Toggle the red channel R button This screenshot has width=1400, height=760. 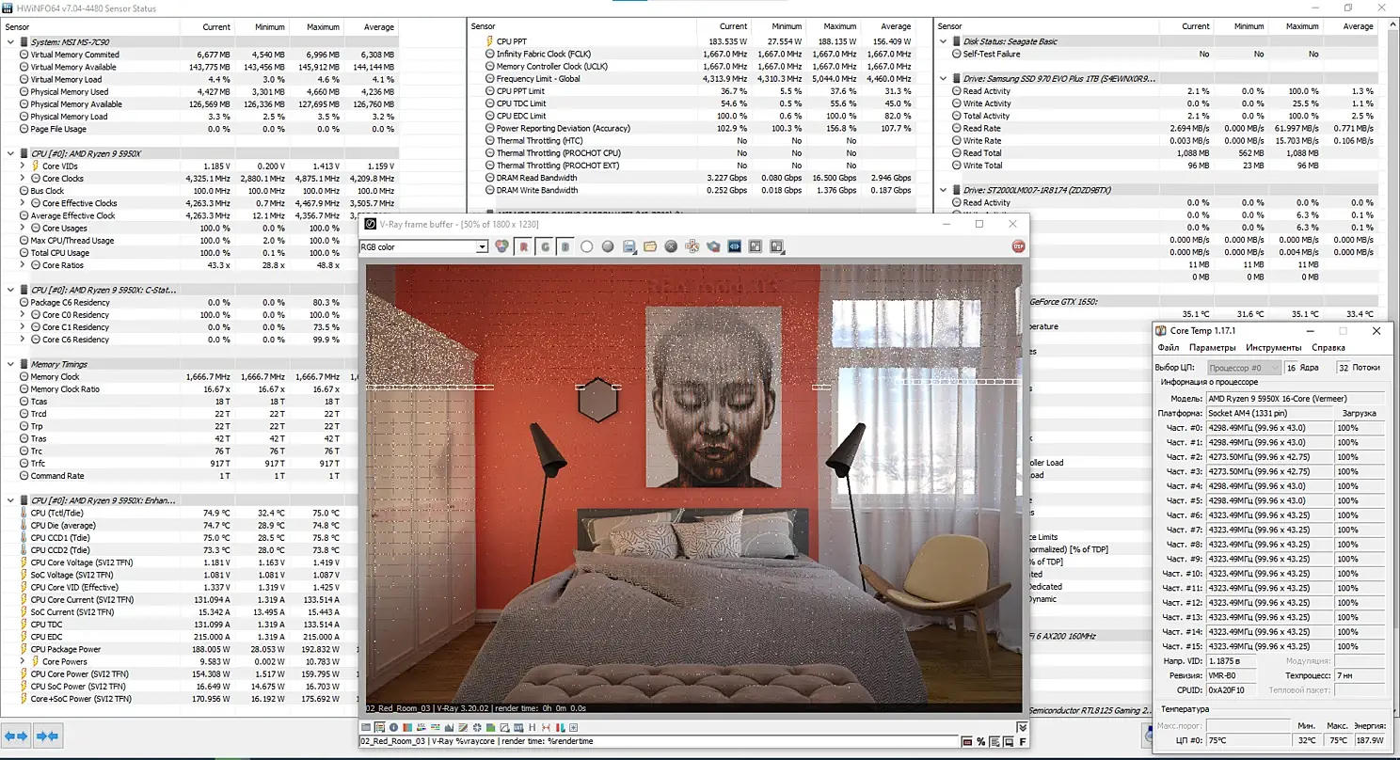(524, 246)
